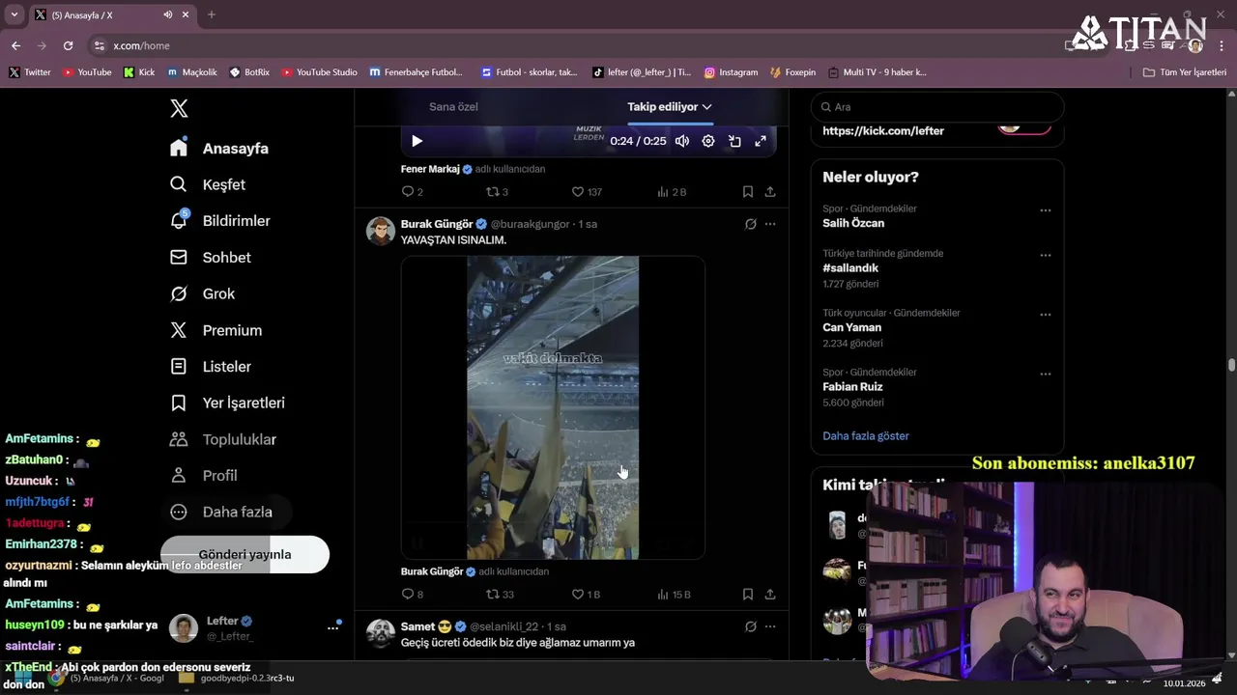Open #sallandık trending topic

coord(850,268)
